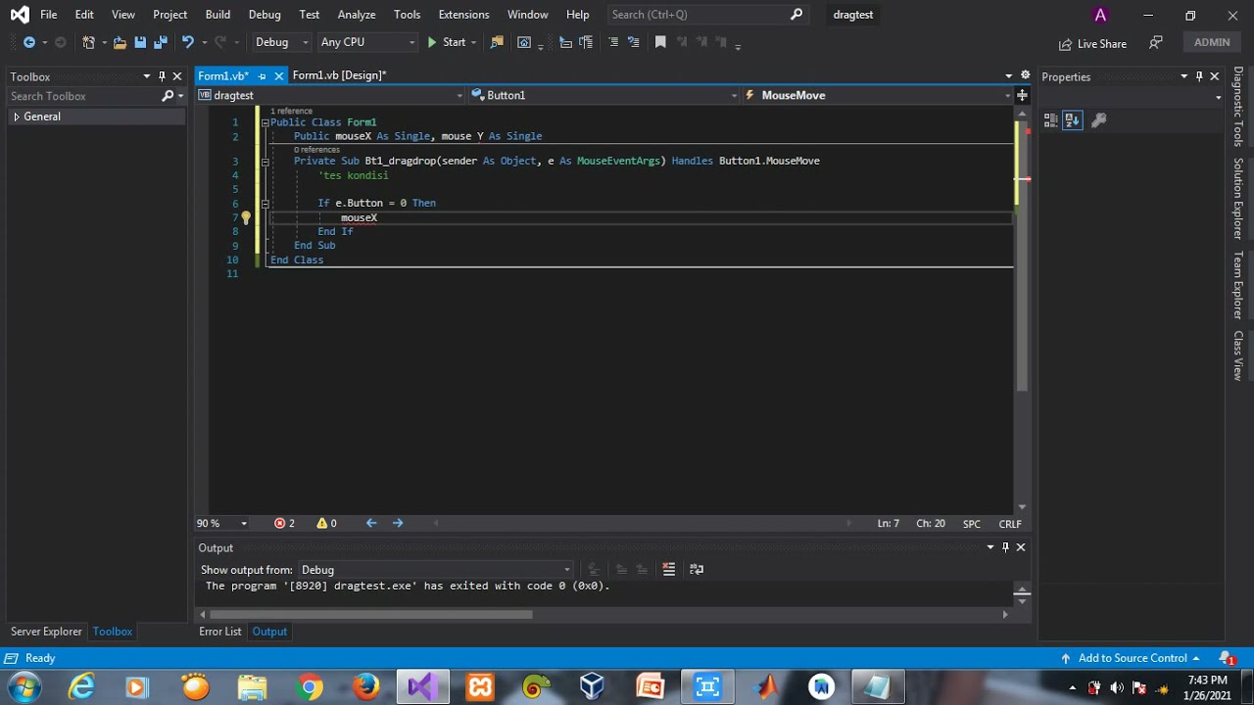Viewport: 1254px width, 705px height.
Task: Comment out the selected lines
Action: coord(613,42)
